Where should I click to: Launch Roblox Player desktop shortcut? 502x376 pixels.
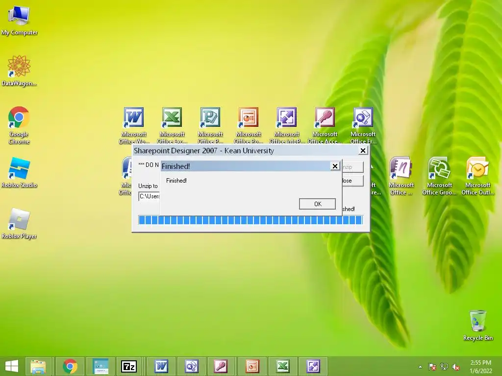point(19,223)
